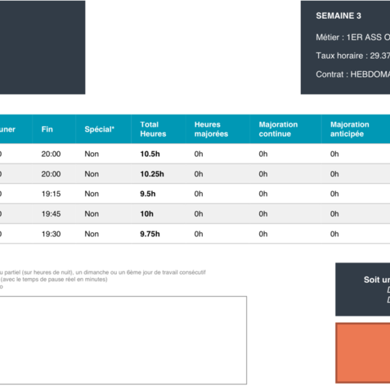Viewport: 390px width, 390px height.
Task: Click the footnote "avec le temps de pause réel"
Action: pyautogui.click(x=54, y=279)
